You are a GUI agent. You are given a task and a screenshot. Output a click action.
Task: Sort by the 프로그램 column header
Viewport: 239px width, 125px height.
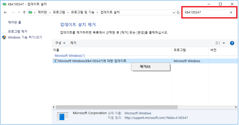coord(190,50)
